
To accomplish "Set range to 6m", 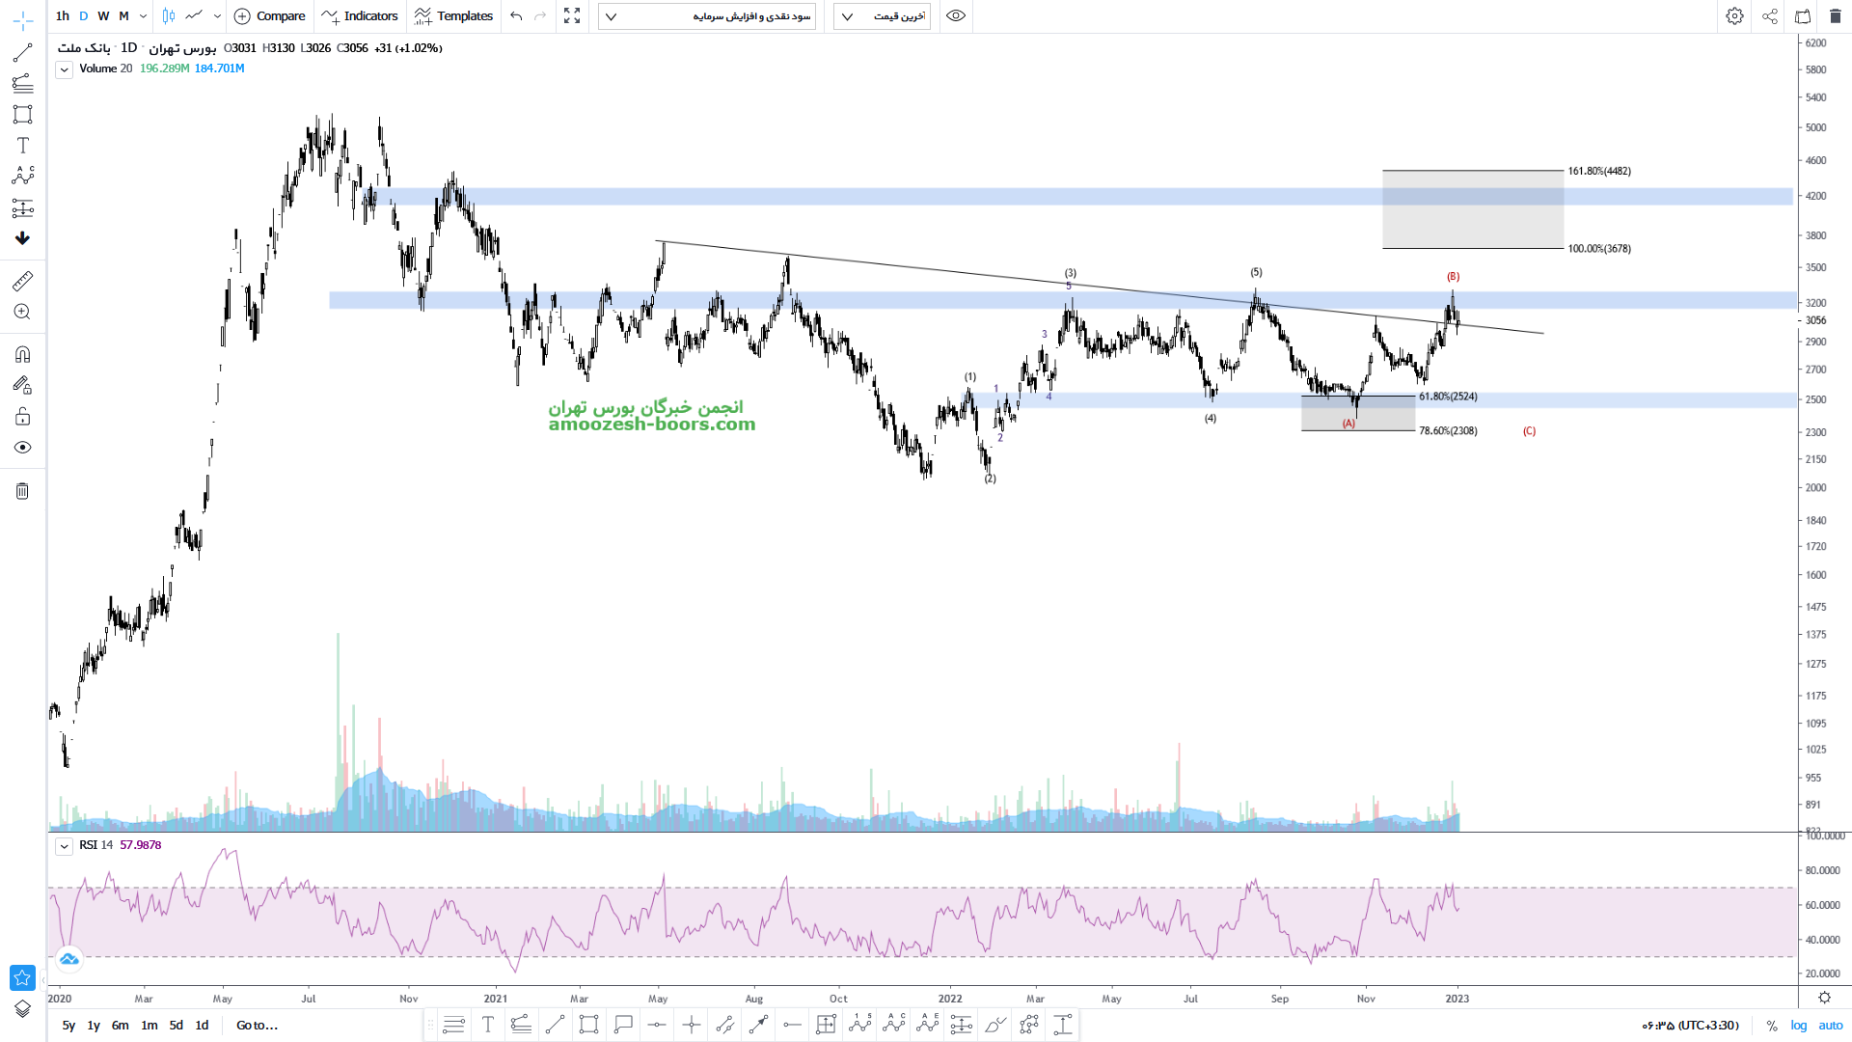I will (120, 1026).
